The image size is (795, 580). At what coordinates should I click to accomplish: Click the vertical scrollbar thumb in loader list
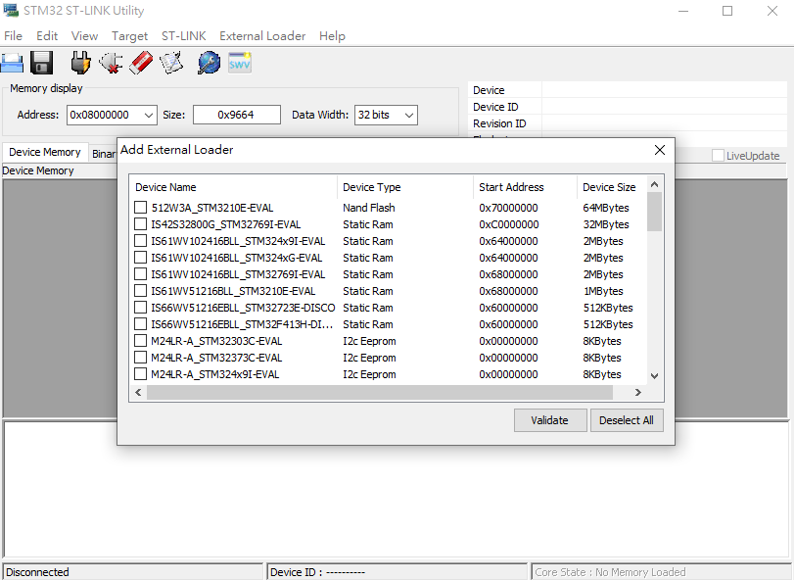pos(655,212)
